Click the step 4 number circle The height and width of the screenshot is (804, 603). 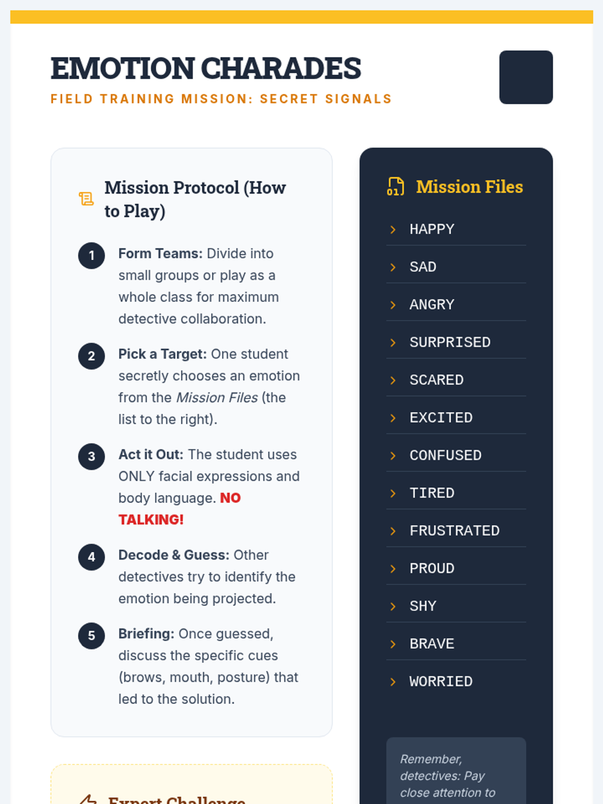[x=91, y=557]
